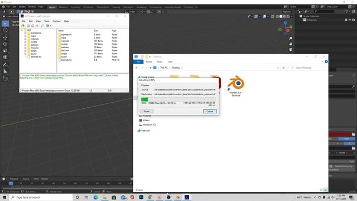The height and width of the screenshot is (201, 357).
Task: Open the blender.exe Shortcut on Desktop
Action: point(236,86)
